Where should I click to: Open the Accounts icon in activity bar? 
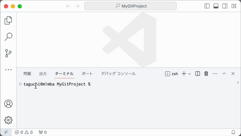[8, 104]
